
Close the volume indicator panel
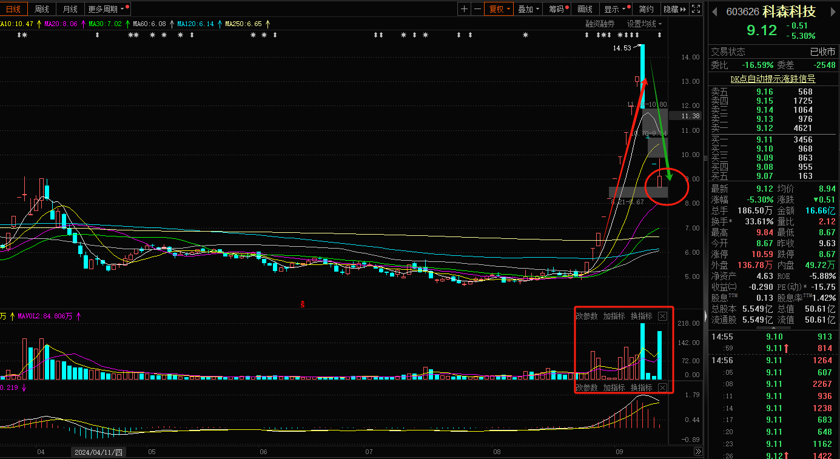coord(662,316)
